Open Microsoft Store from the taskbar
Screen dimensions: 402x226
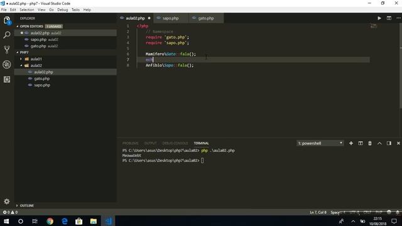[x=79, y=221]
